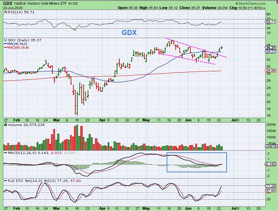The height and width of the screenshot is (211, 278).
Task: Click the 23-Jun-2020 date
Action: 13,8
